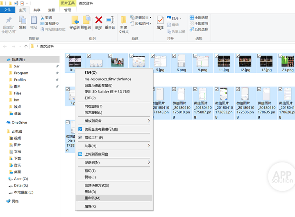Choose Set as desktop background (B)
Screen dimensions: 295x217
click(x=114, y=85)
